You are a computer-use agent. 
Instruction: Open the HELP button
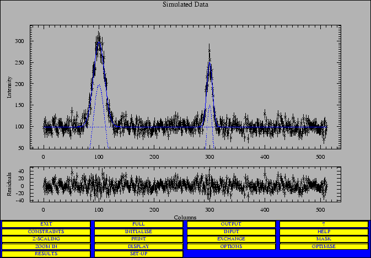tap(324, 232)
